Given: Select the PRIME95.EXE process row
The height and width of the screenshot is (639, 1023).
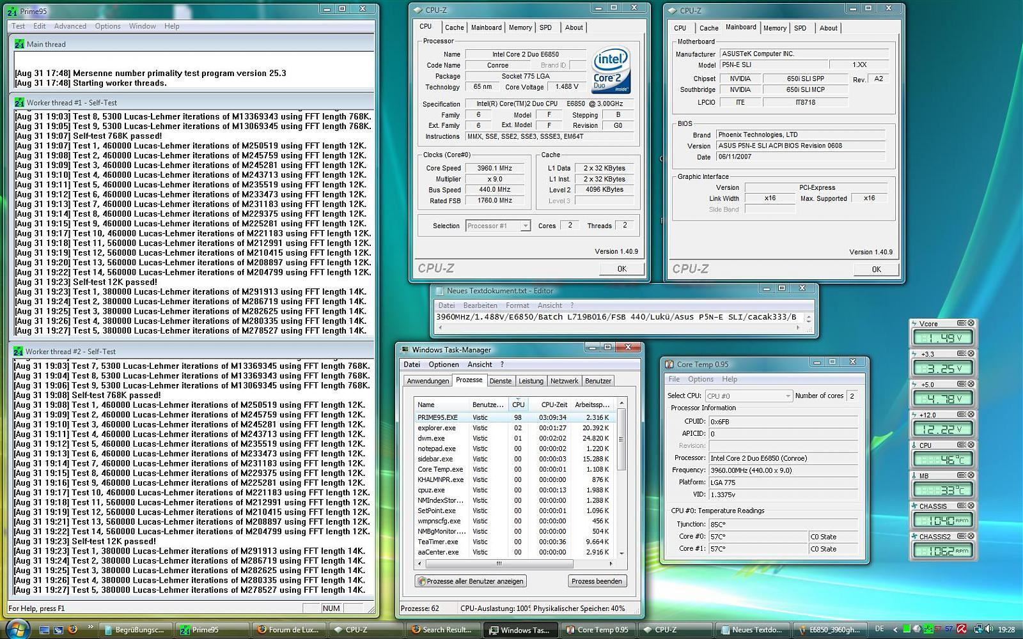Looking at the screenshot, I should pos(515,417).
